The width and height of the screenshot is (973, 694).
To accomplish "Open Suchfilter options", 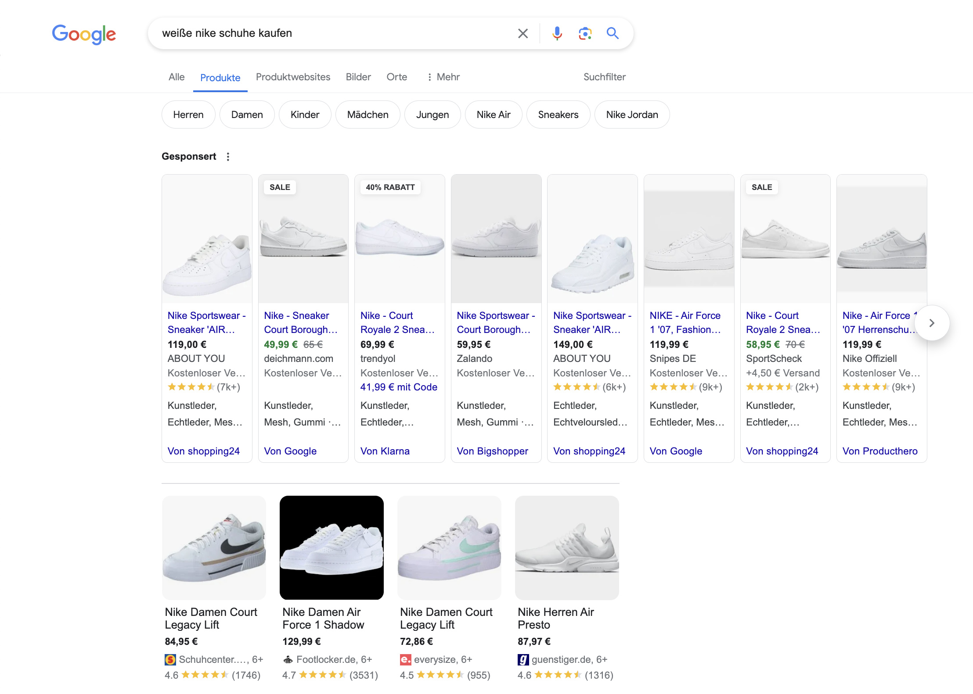I will click(x=604, y=77).
